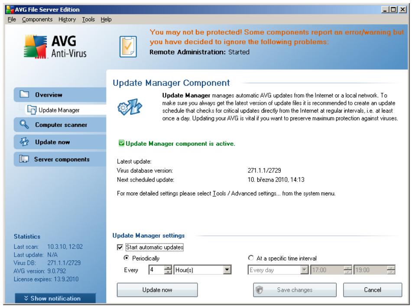The width and height of the screenshot is (412, 306).
Task: Click the Save changes button
Action: tap(295, 290)
